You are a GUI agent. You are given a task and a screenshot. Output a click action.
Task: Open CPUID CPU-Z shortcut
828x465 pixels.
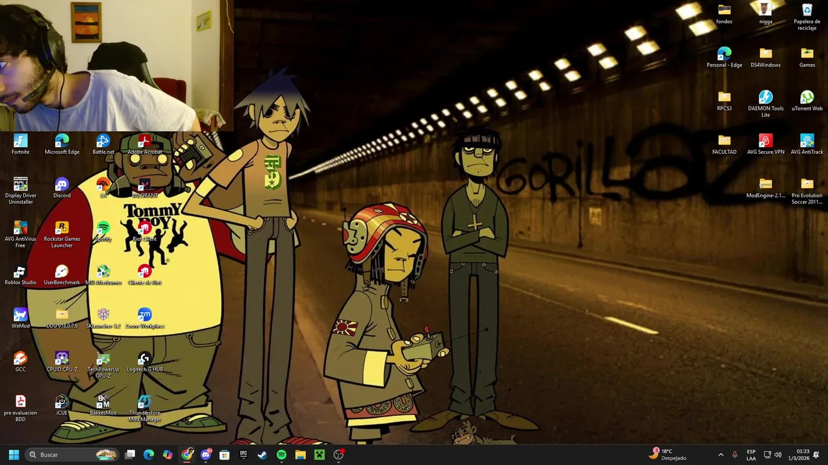point(62,361)
